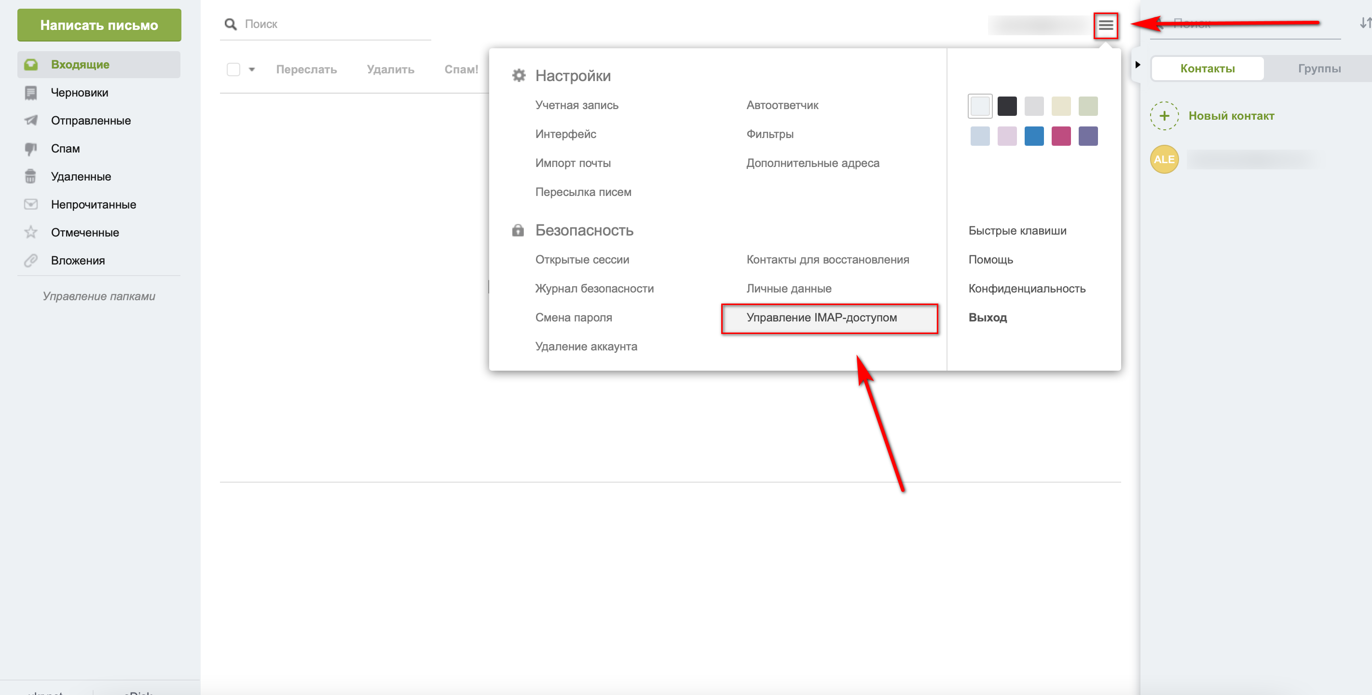Click Удалить toolbar button
The image size is (1372, 695).
click(390, 69)
